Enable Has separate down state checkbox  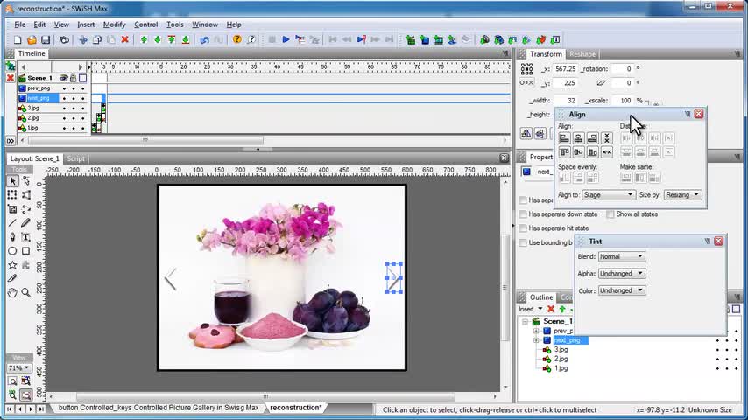(x=523, y=214)
